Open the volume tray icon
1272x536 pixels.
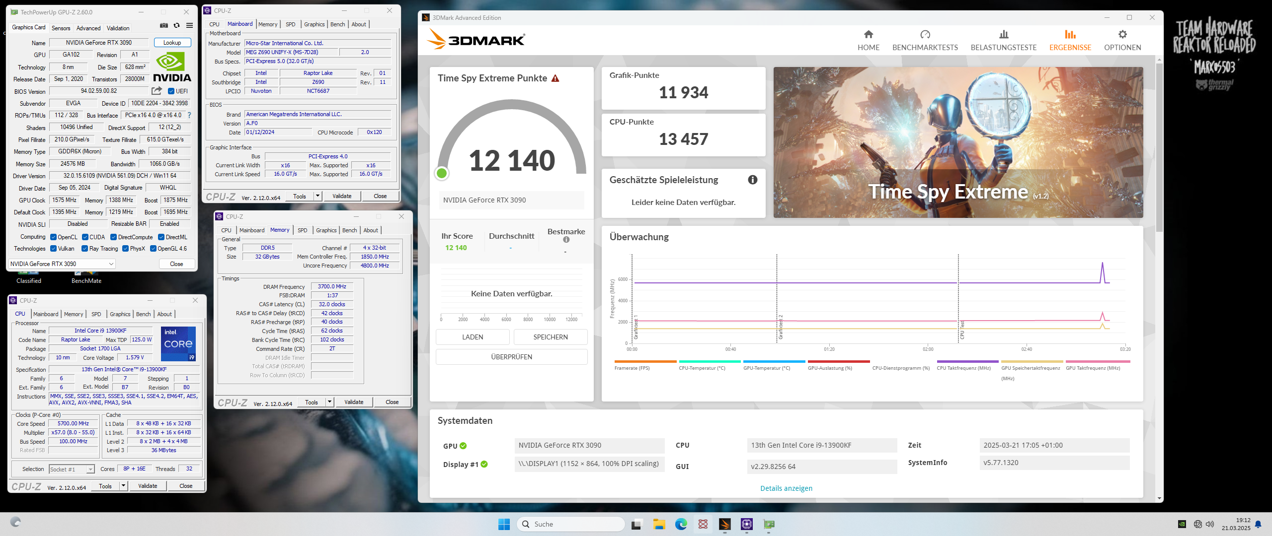[1210, 524]
